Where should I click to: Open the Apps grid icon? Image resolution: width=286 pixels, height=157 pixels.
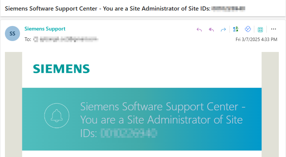click(260, 29)
